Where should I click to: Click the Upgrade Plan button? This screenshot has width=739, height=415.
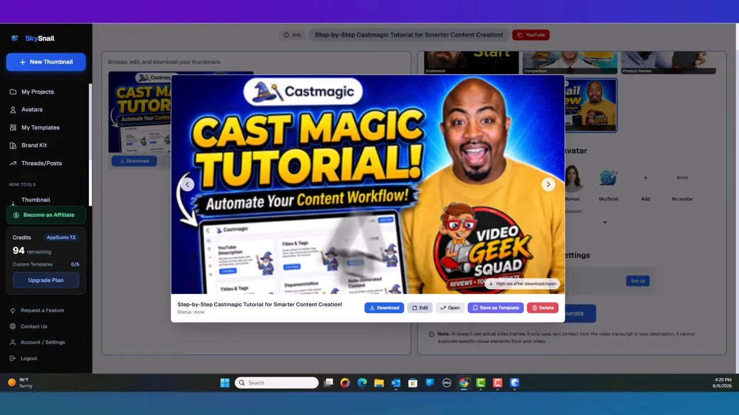pos(46,280)
